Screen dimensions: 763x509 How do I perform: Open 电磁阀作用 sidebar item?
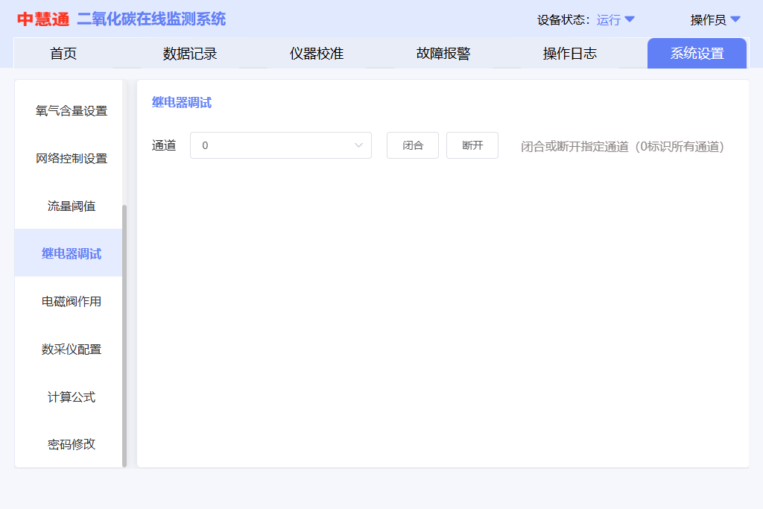click(x=71, y=302)
